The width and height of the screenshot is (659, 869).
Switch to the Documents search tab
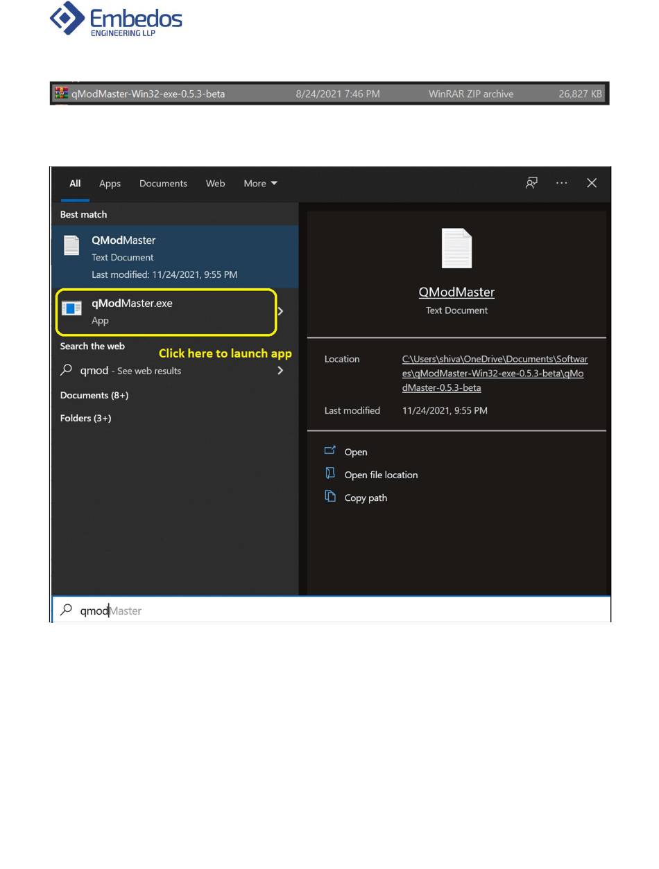(x=163, y=184)
